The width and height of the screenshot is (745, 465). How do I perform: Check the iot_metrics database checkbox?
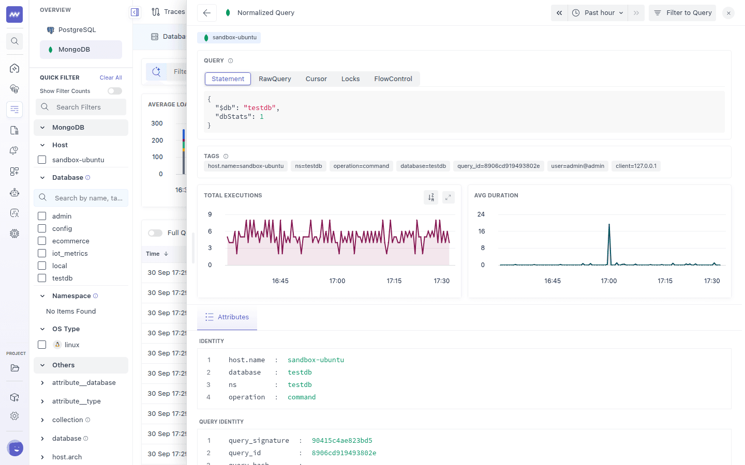click(42, 253)
